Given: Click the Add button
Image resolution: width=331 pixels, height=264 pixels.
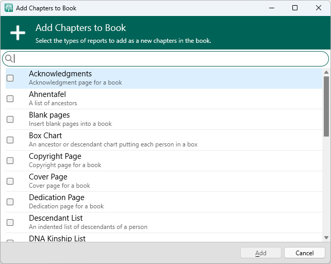Looking at the screenshot, I should point(261,253).
